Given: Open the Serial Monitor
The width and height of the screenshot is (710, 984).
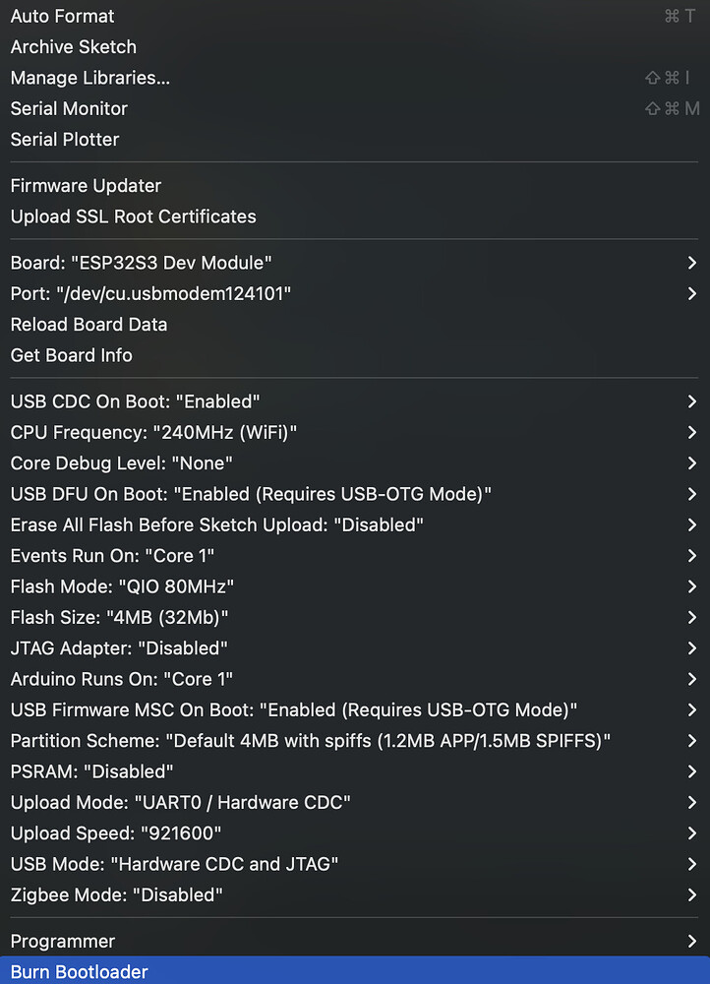Looking at the screenshot, I should [69, 108].
